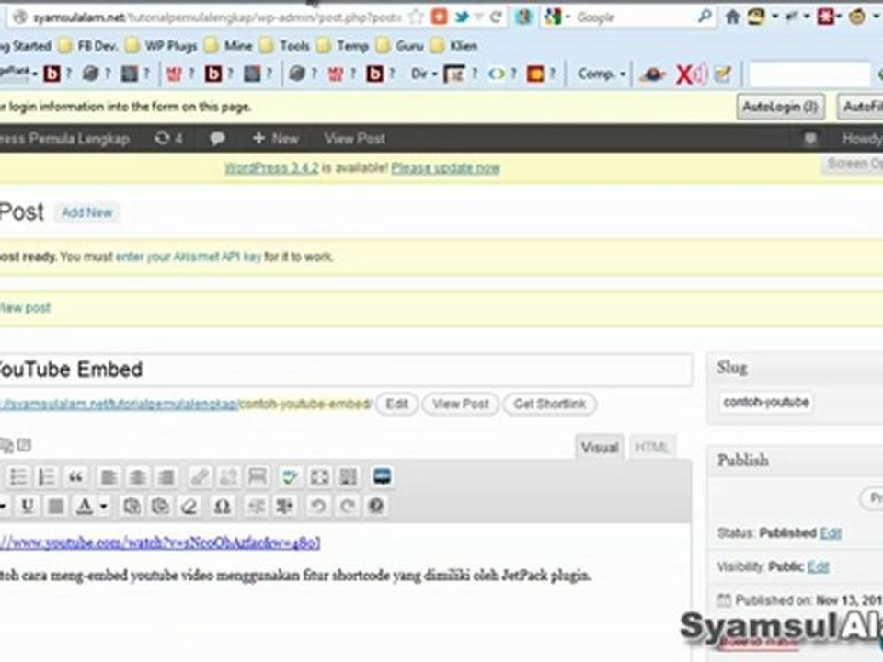
Task: Edit the post Status
Action: (831, 532)
